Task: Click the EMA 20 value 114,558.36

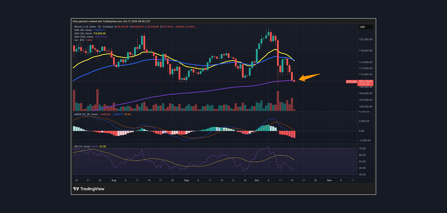Action: pyautogui.click(x=100, y=33)
